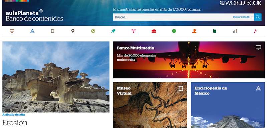Screen dimensions: 267x128
Task: Open the Erosión article title
Action: (x=15, y=123)
